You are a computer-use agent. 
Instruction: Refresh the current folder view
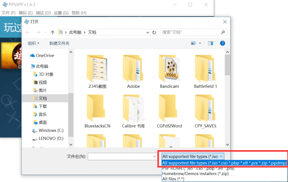pos(154,32)
